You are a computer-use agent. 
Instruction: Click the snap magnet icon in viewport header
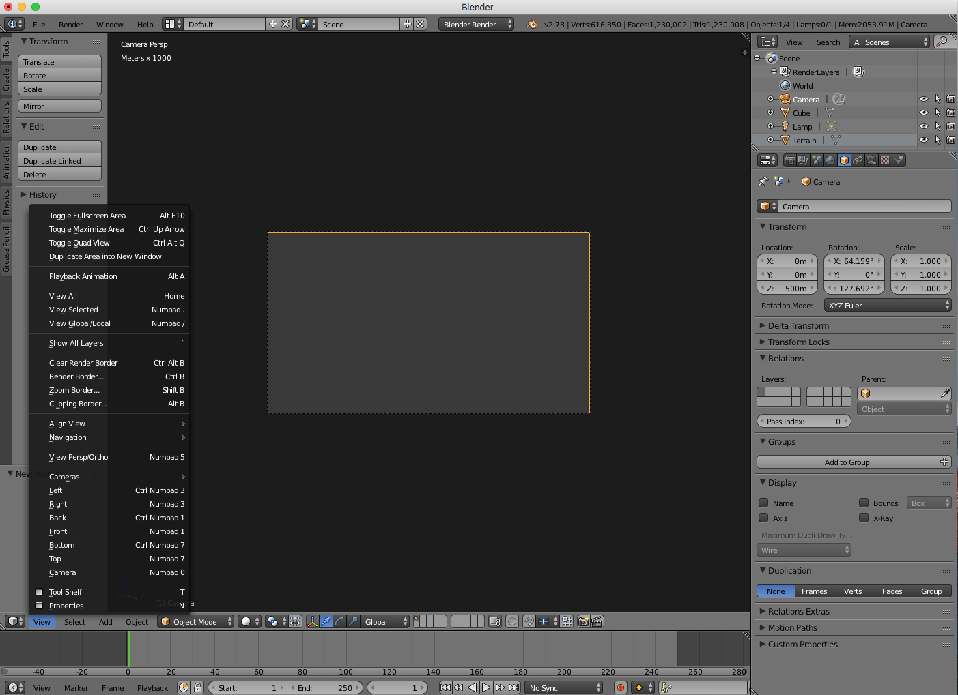(529, 621)
